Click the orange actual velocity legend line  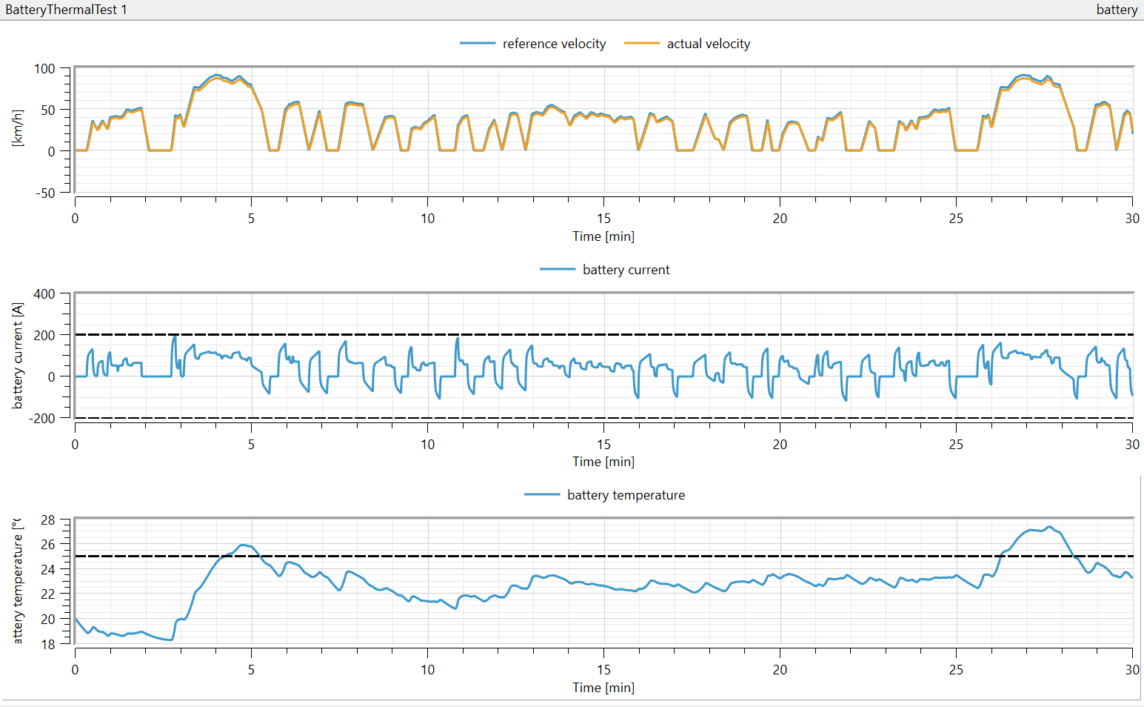[642, 44]
